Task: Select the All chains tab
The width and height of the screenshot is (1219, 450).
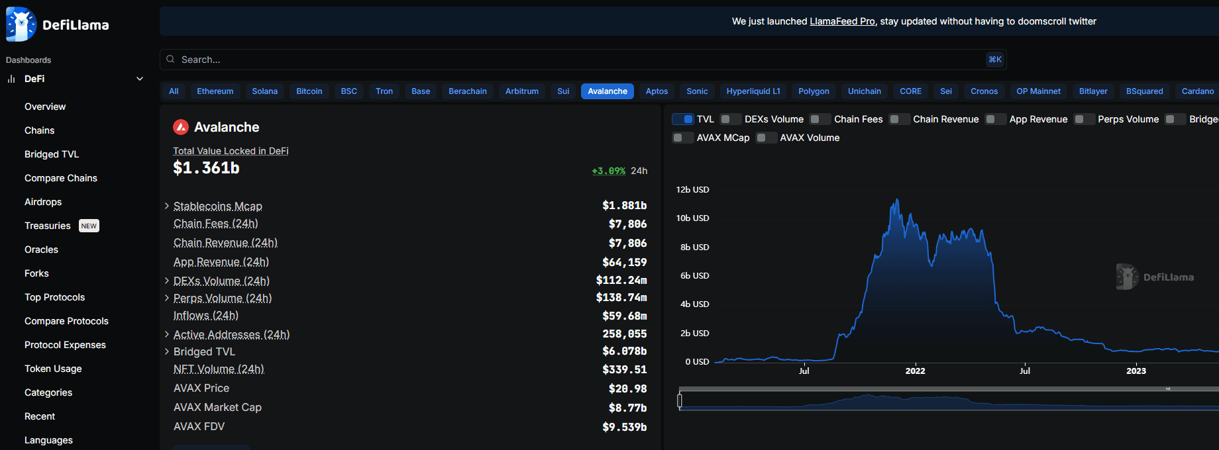Action: coord(174,91)
